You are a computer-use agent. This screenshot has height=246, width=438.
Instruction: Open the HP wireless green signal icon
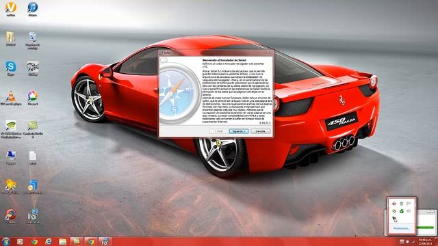pyautogui.click(x=11, y=129)
